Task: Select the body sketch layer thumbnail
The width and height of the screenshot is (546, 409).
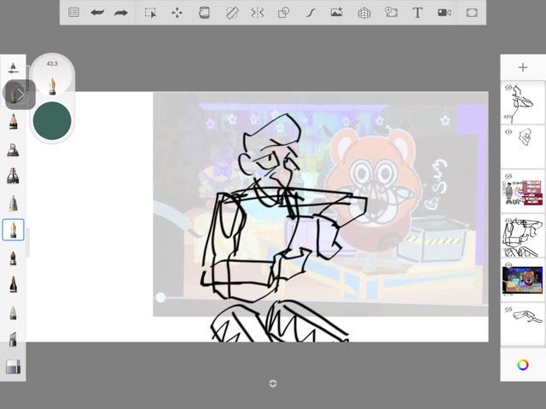Action: click(x=523, y=236)
